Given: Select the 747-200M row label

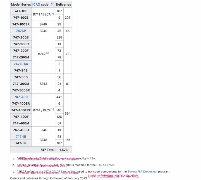Looking at the screenshot, I should (21, 57).
